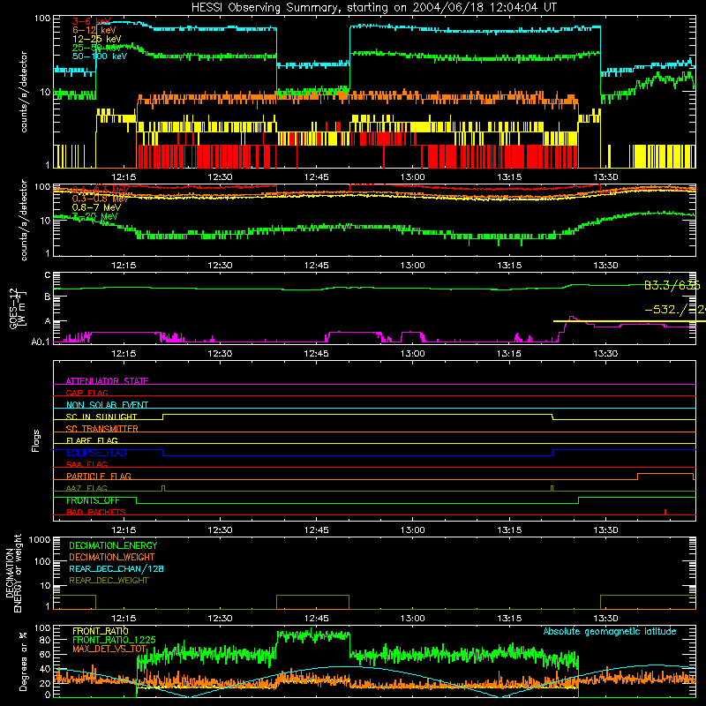
Task: Select the REAR_DEC_WEIGHT legend label
Action: tap(109, 581)
